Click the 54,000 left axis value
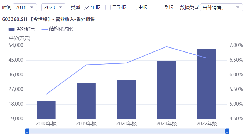Viewport: 249px width, 136px height. (x=16, y=45)
